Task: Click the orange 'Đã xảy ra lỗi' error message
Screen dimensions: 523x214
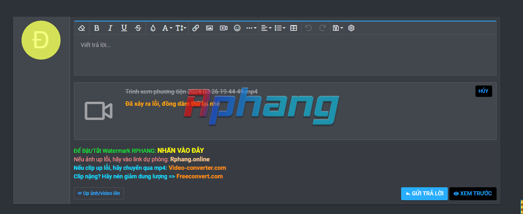Action: (x=172, y=104)
